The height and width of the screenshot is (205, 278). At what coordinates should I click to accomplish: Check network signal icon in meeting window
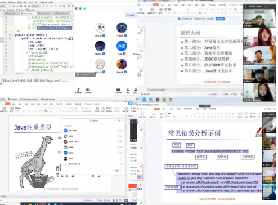[84, 8]
